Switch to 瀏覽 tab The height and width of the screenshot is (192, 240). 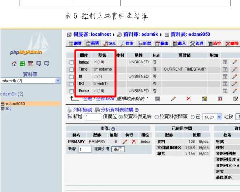click(75, 43)
